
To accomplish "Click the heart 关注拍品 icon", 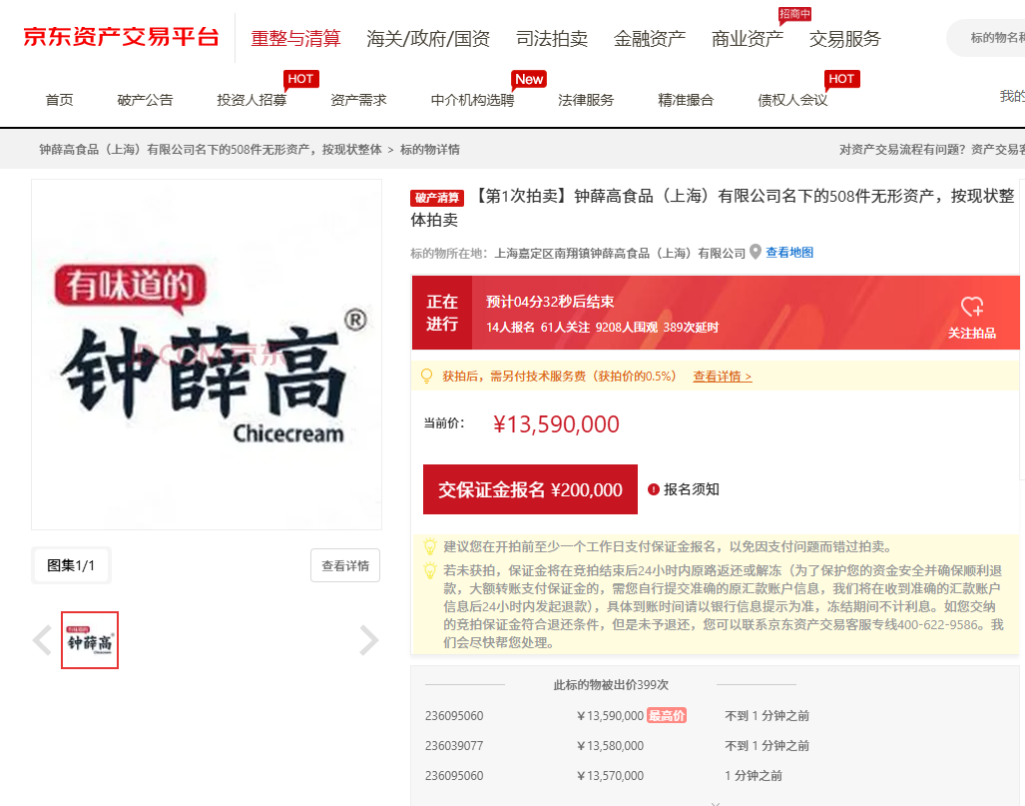I will click(972, 307).
